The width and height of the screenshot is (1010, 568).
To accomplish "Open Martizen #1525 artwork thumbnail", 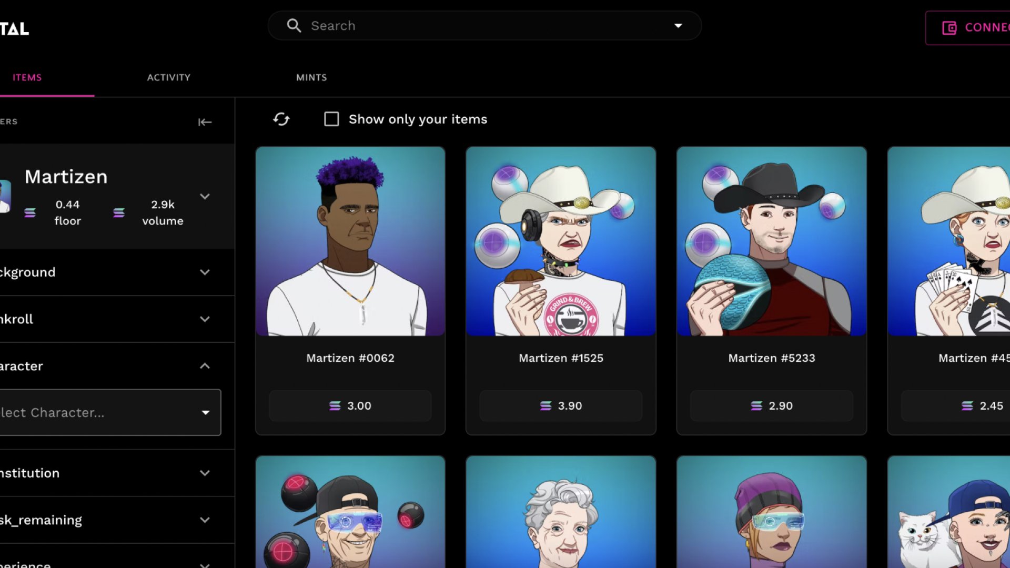I will [561, 241].
